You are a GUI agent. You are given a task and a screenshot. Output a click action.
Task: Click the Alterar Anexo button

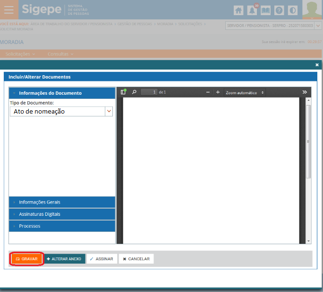[x=64, y=259]
